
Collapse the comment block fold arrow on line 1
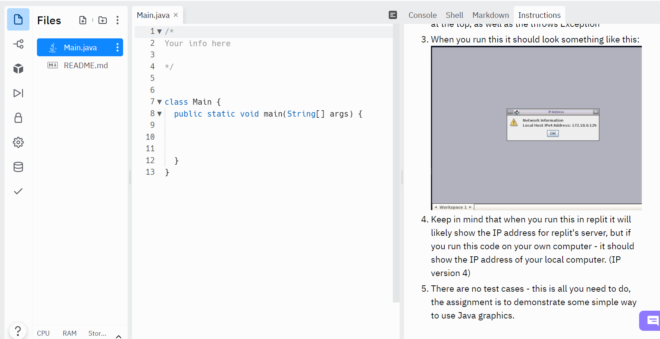tap(159, 32)
